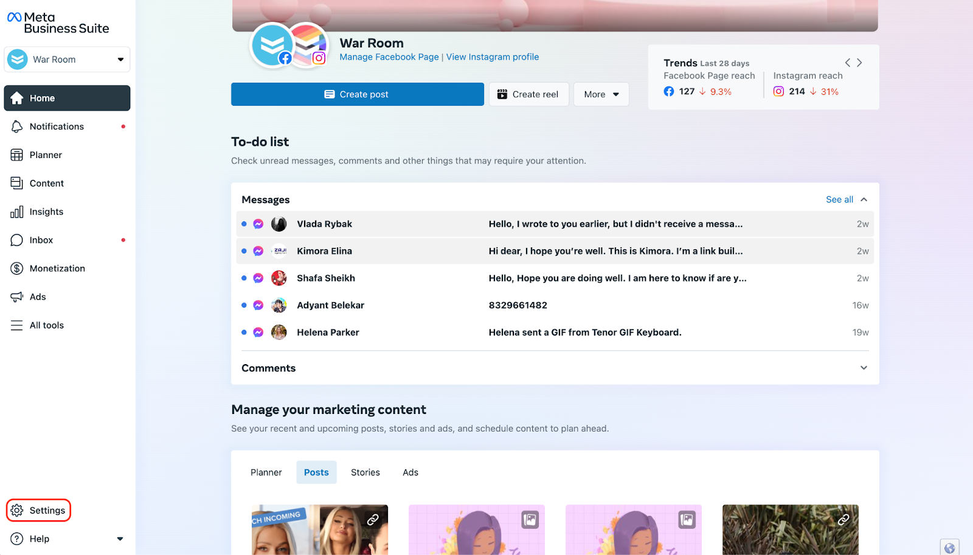Image resolution: width=973 pixels, height=555 pixels.
Task: Open first post thumbnail with blonde women
Action: (320, 529)
